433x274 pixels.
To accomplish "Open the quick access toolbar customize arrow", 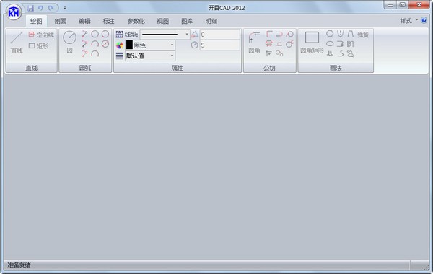I will click(65, 8).
